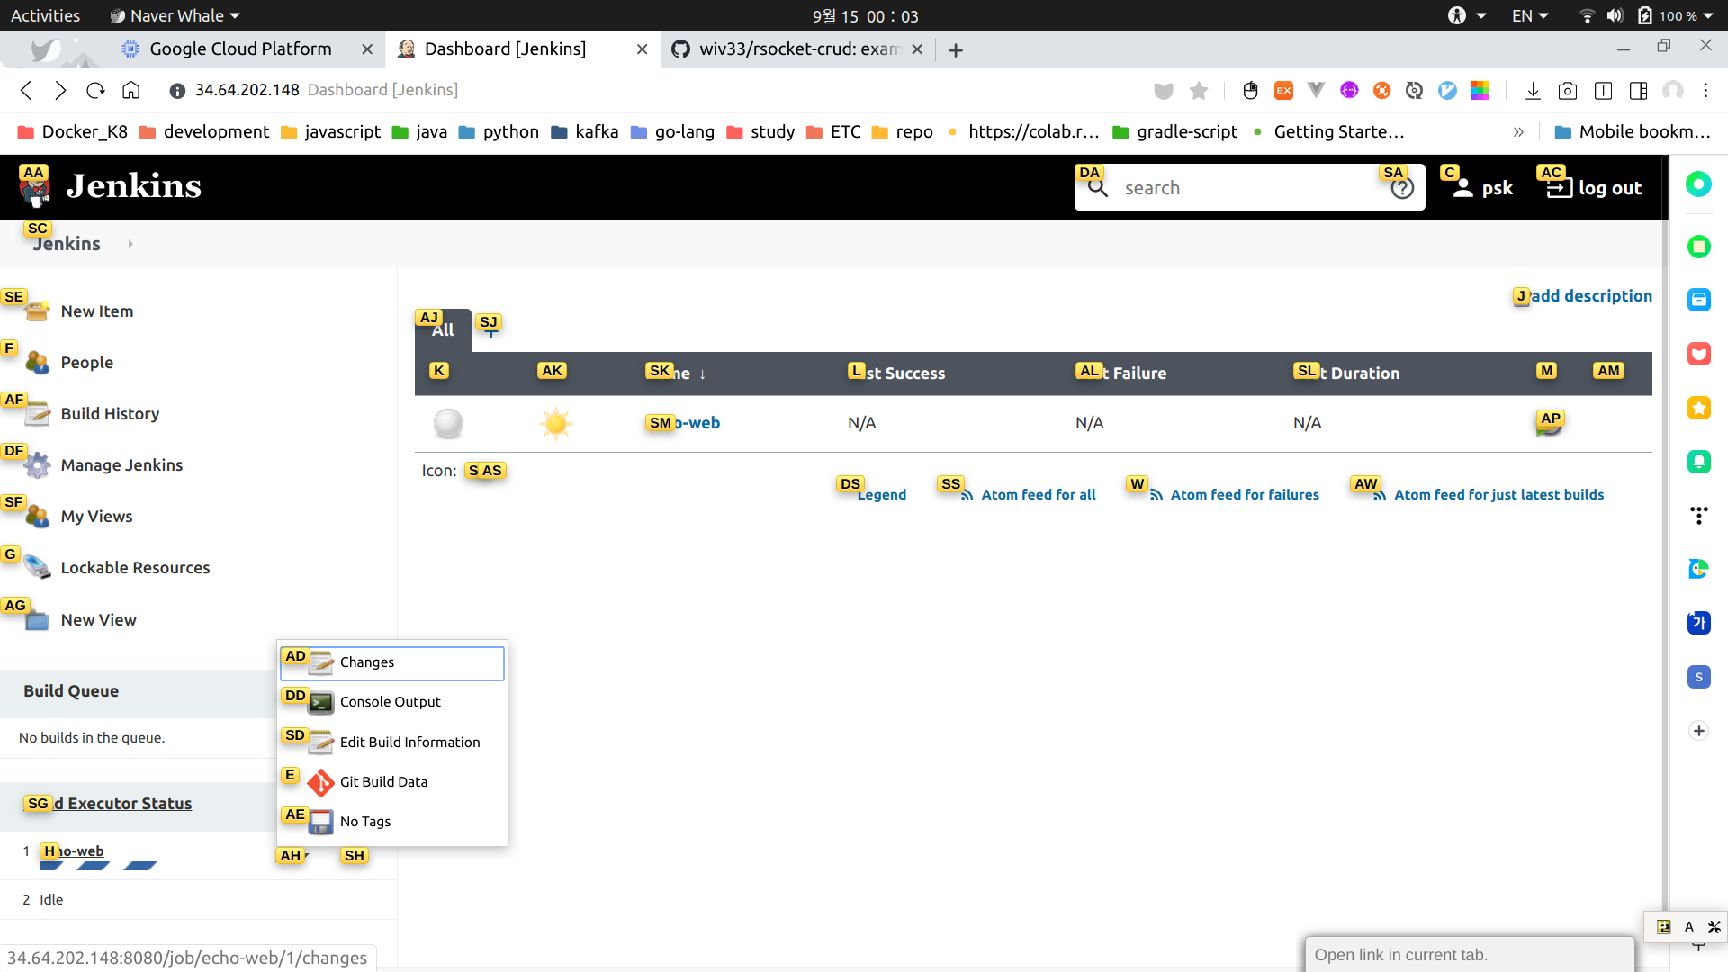
Task: Toggle Name column sort arrow
Action: click(702, 373)
